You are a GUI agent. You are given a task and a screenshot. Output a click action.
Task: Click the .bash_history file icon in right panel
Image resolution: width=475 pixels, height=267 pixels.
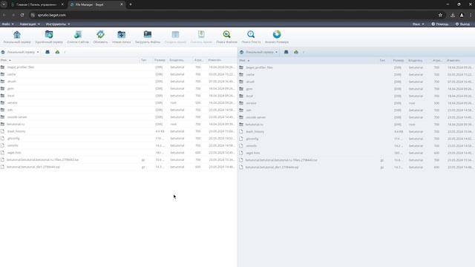pyautogui.click(x=241, y=132)
